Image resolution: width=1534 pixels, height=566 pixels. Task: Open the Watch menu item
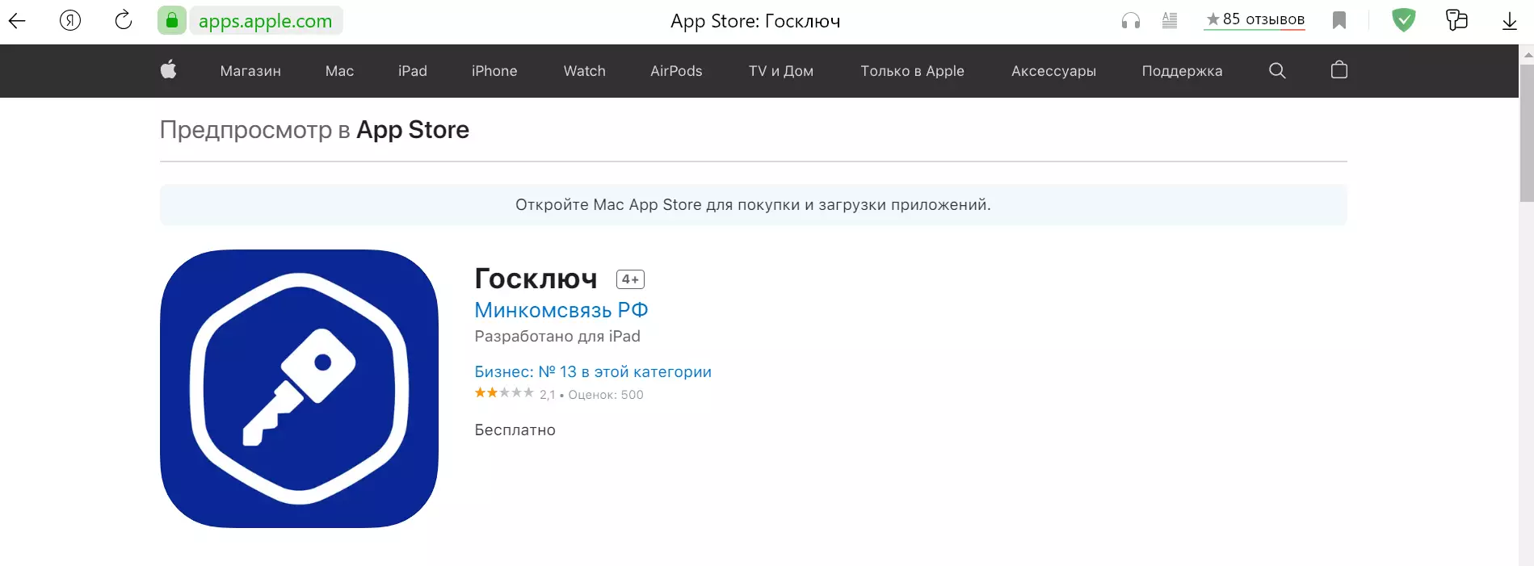(585, 71)
